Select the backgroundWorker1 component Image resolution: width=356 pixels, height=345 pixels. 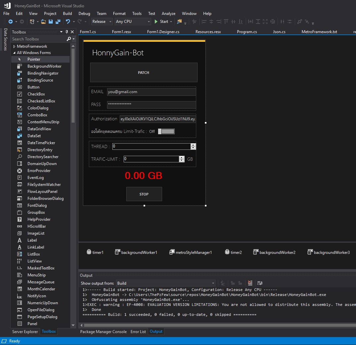click(136, 252)
